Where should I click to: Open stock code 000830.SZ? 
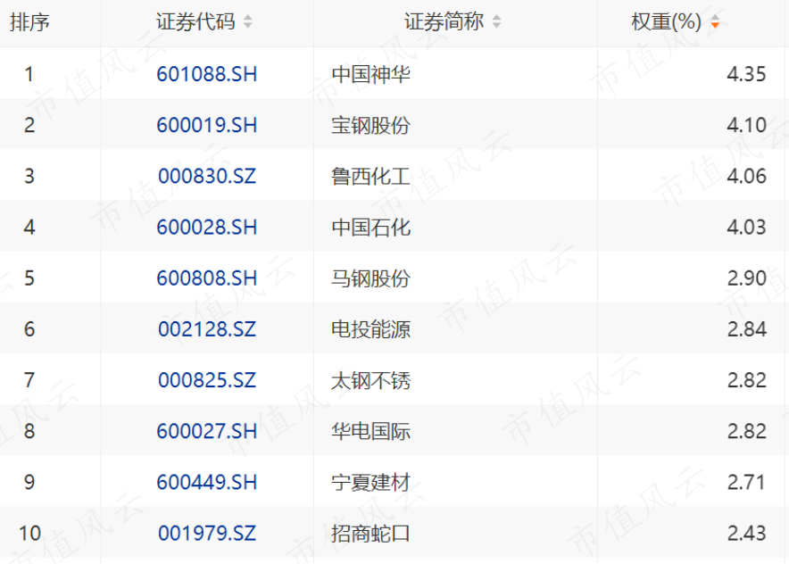click(x=207, y=176)
